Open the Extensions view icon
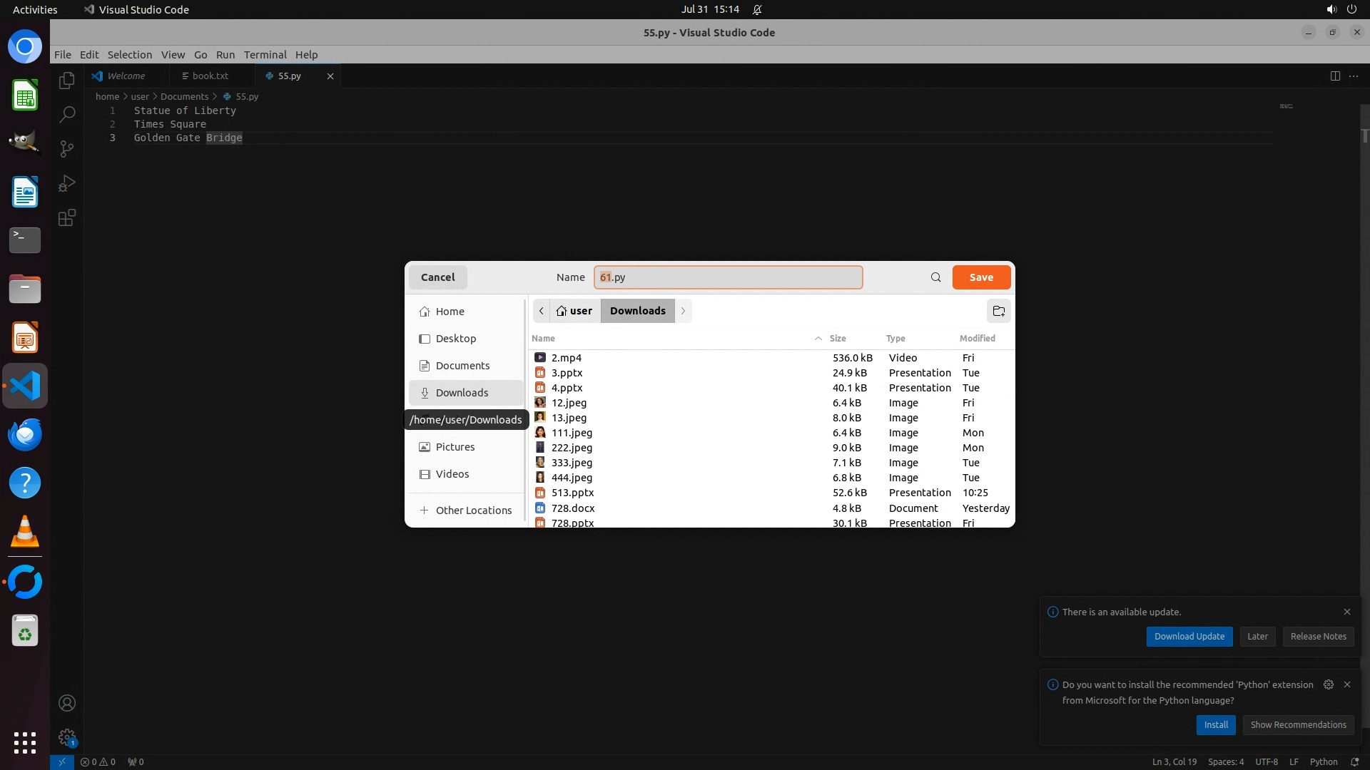 click(67, 217)
